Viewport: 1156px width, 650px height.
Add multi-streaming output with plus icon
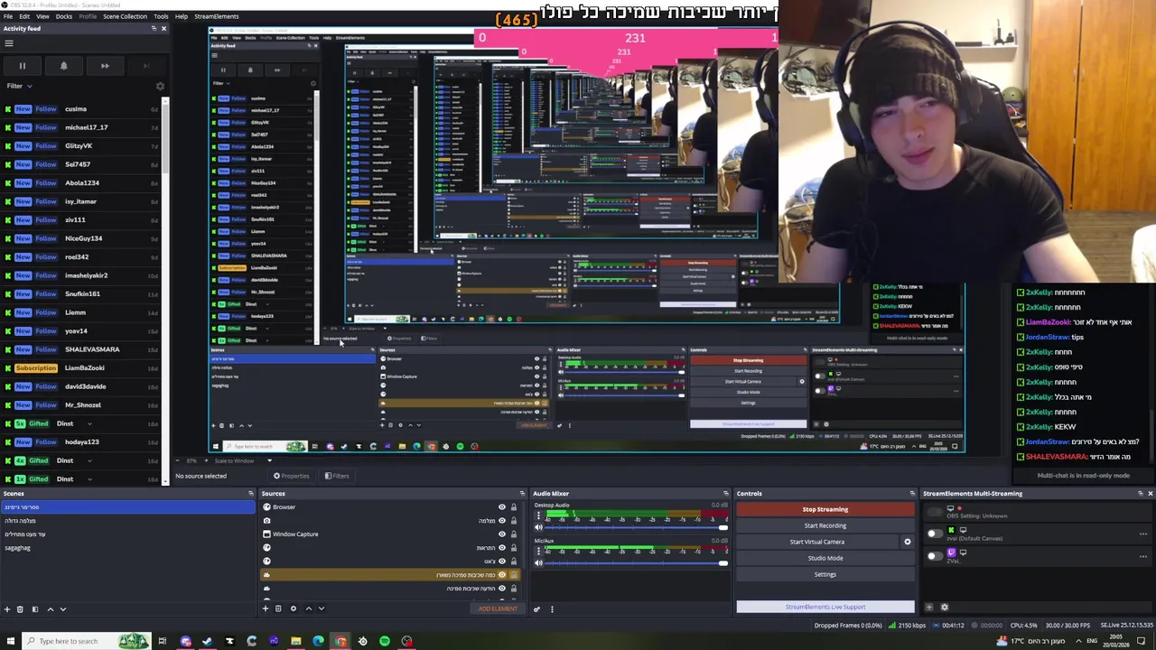pos(929,607)
